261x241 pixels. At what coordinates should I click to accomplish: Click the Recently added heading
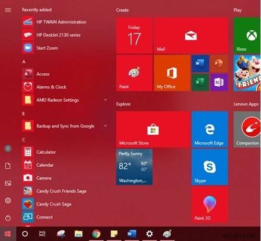(37, 10)
